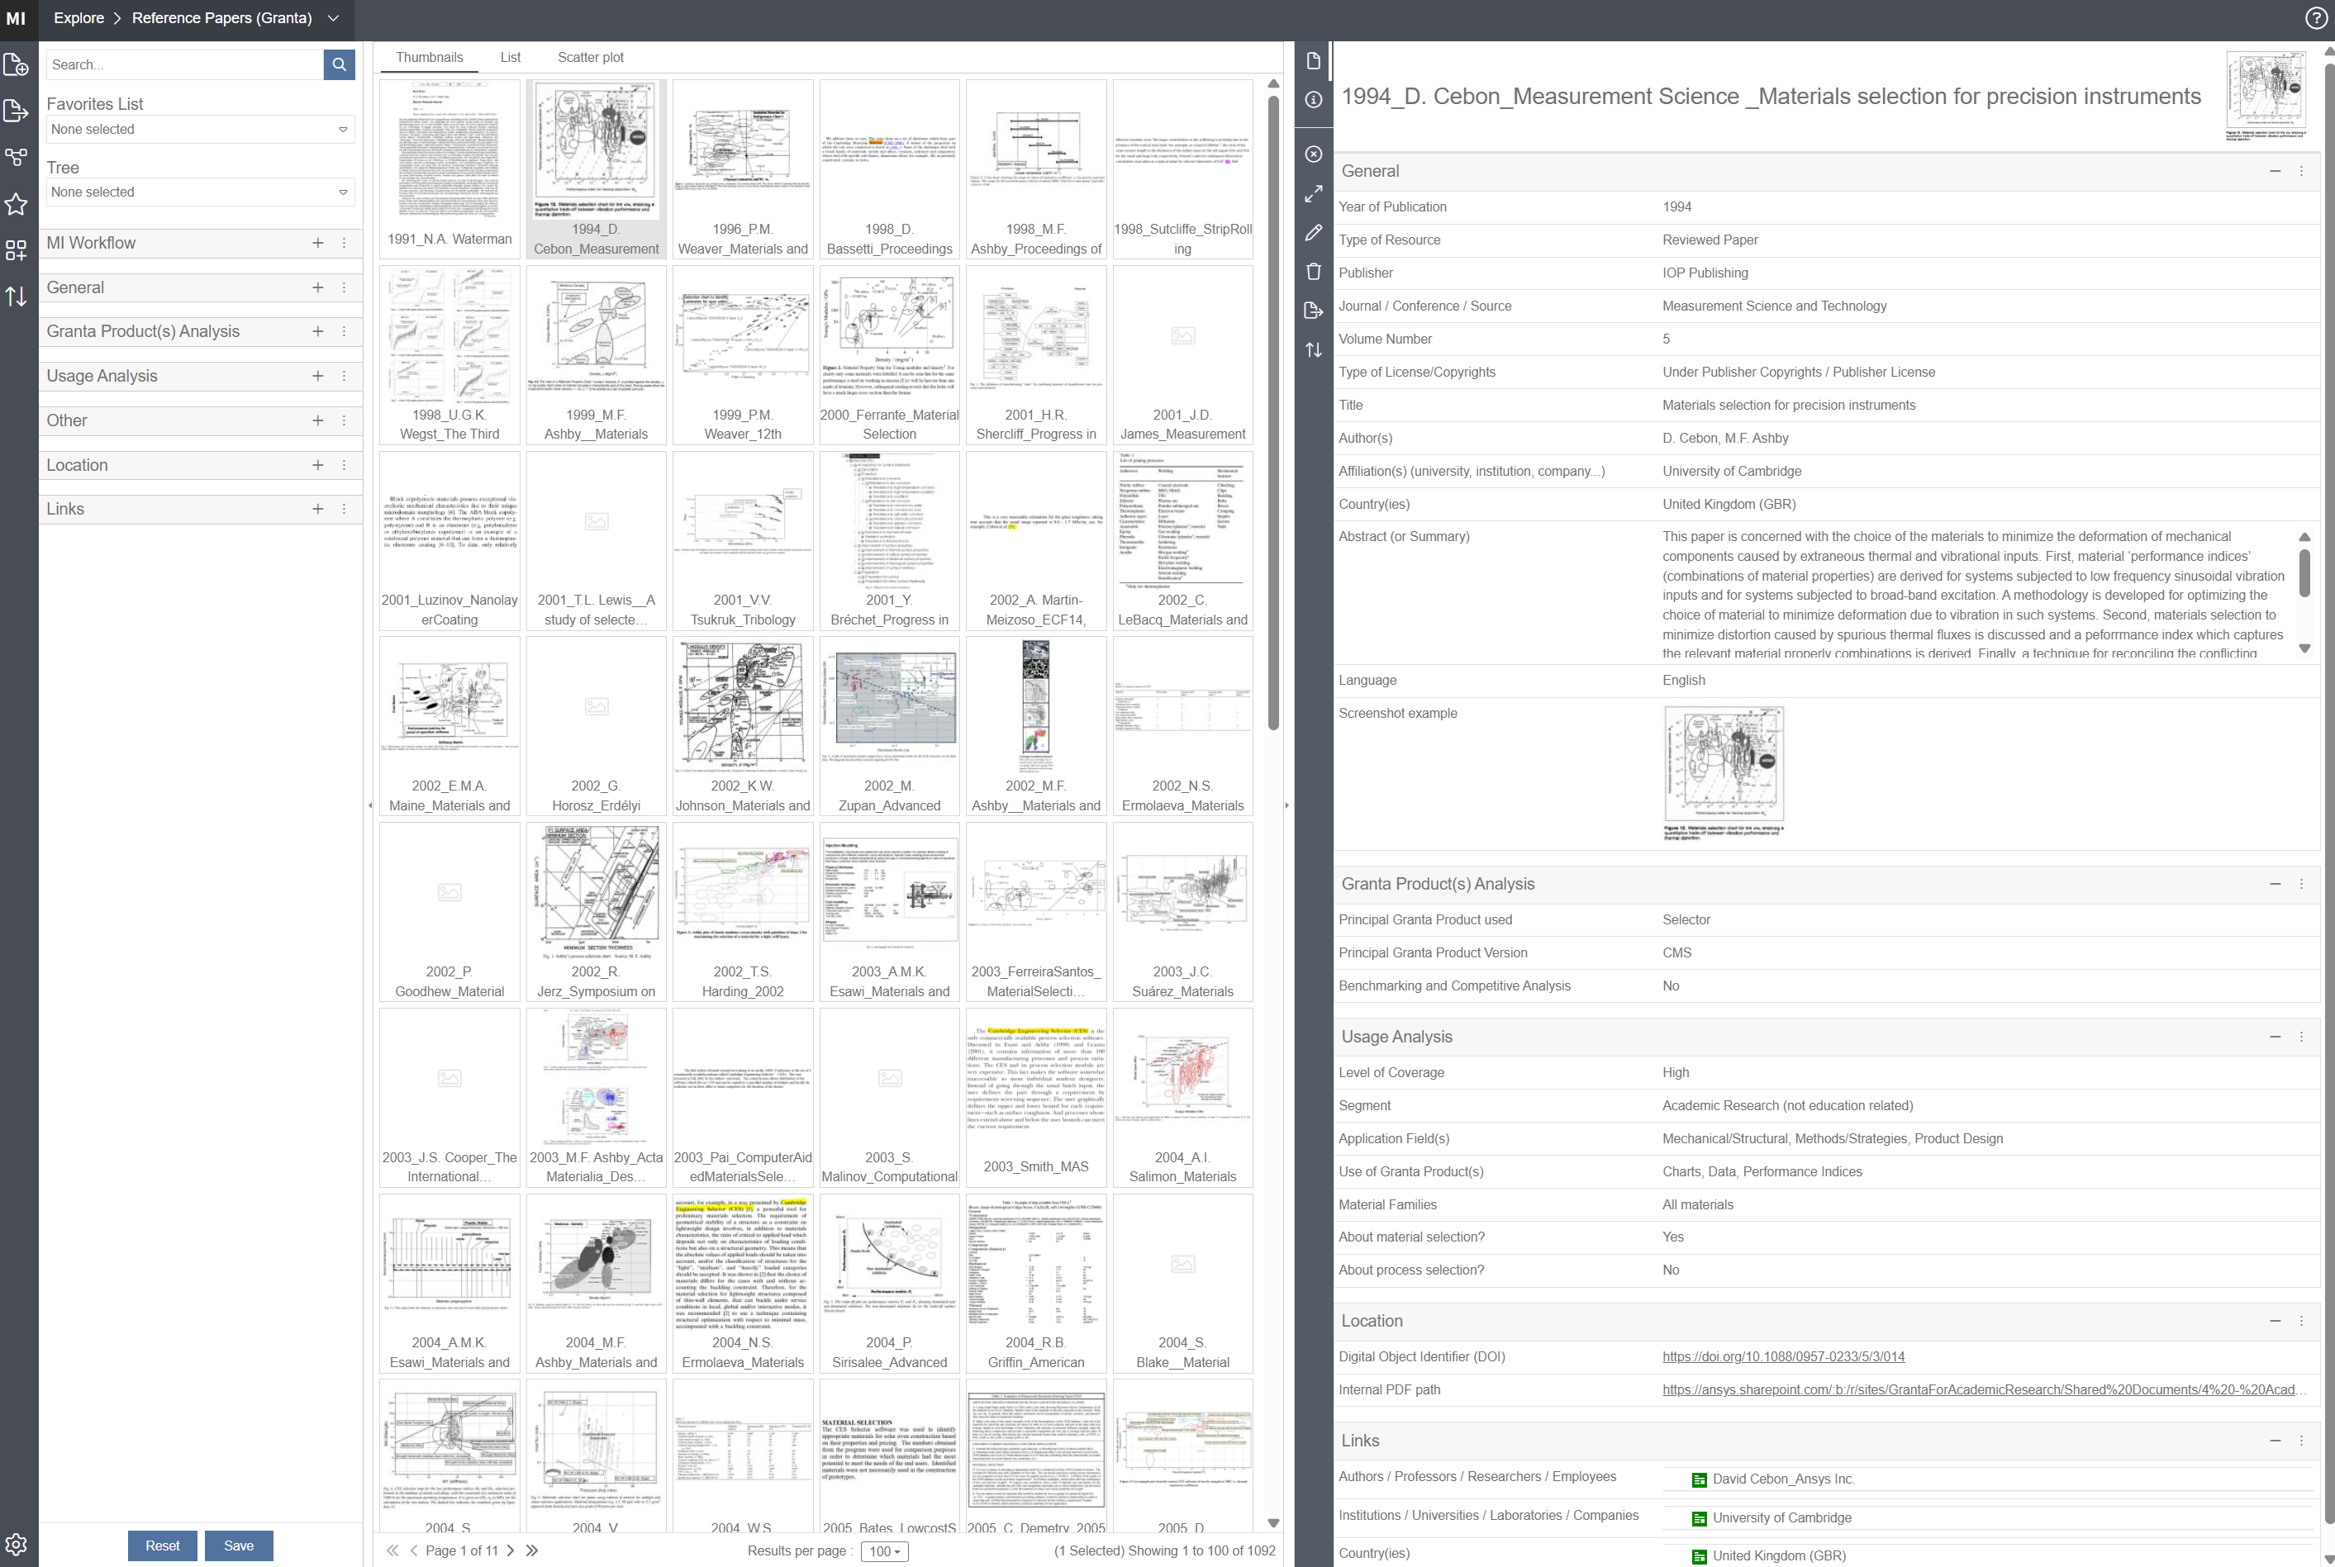Close the record datasheet panel
Screen dimensions: 2335x1567
[1314, 154]
